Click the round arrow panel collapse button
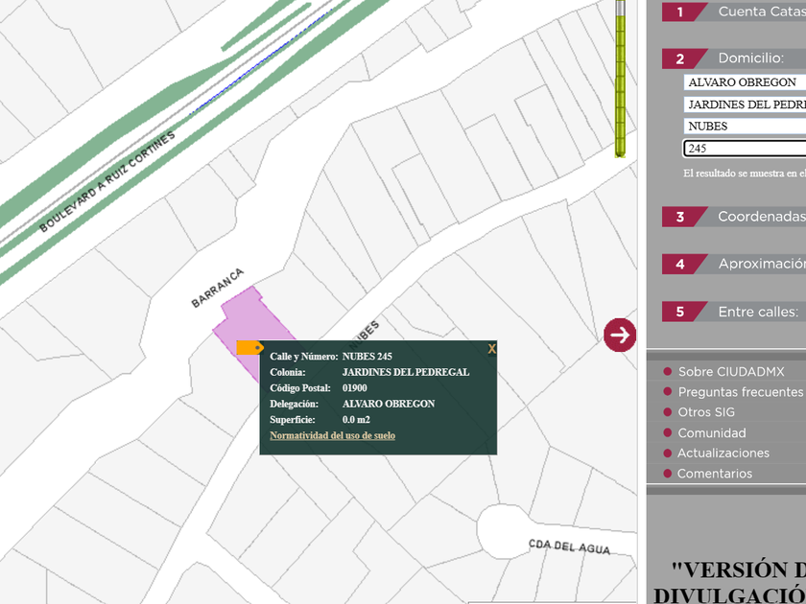806x604 pixels. (620, 335)
